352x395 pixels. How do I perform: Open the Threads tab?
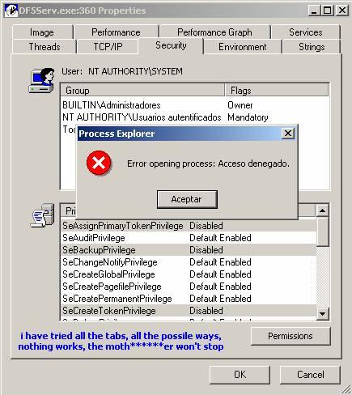(x=45, y=47)
